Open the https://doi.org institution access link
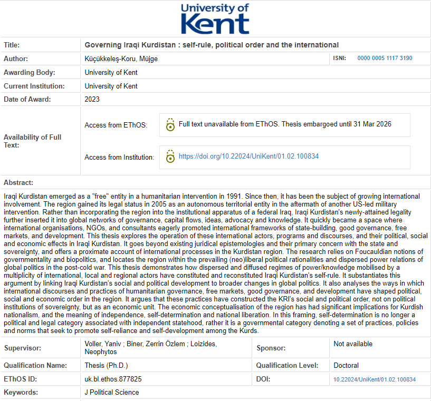 (x=248, y=157)
